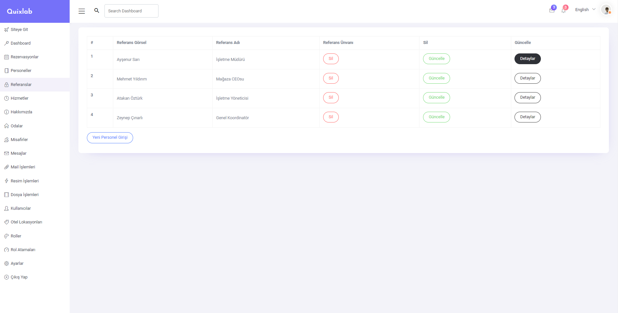The image size is (618, 313).
Task: Click the Quixlab logo
Action: 20,11
